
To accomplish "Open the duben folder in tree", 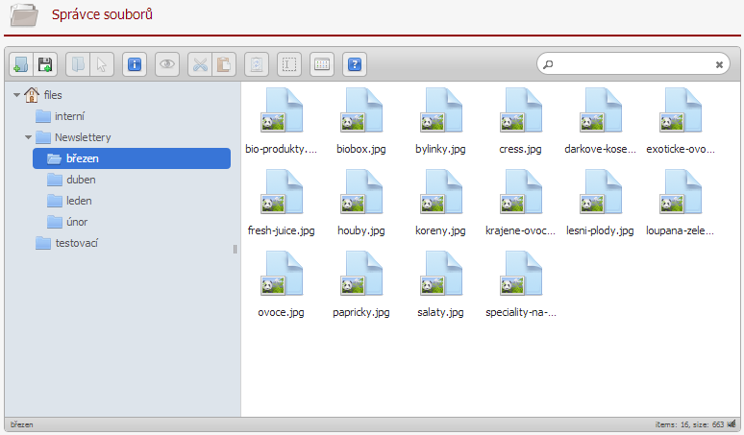I will [72, 180].
